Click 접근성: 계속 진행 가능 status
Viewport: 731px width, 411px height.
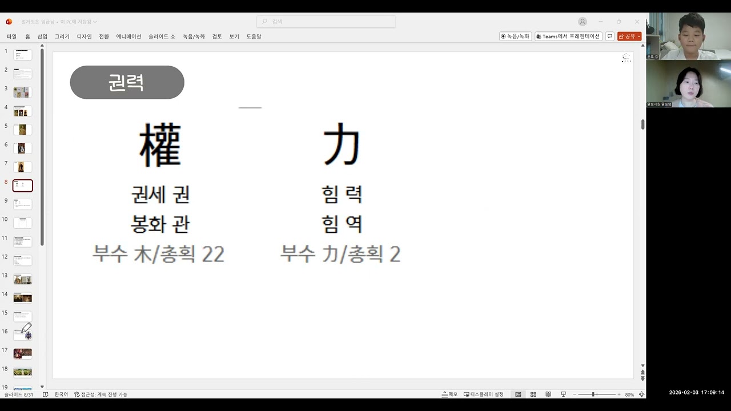[x=101, y=394]
